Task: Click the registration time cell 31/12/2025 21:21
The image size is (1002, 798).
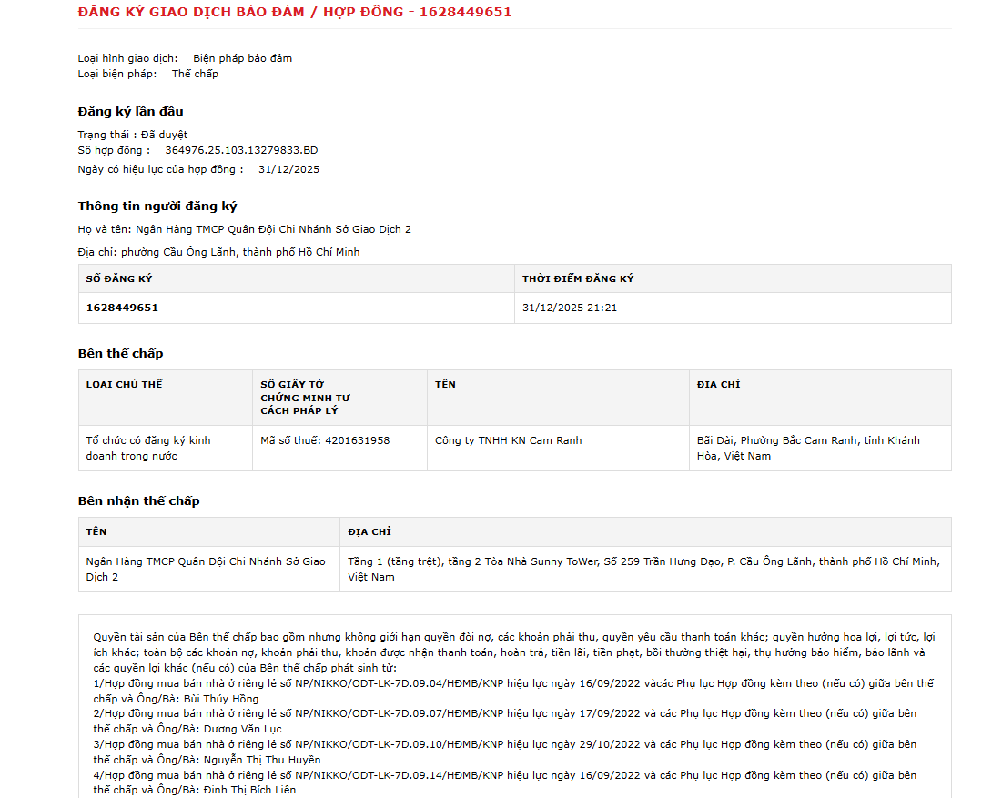Action: [733, 308]
